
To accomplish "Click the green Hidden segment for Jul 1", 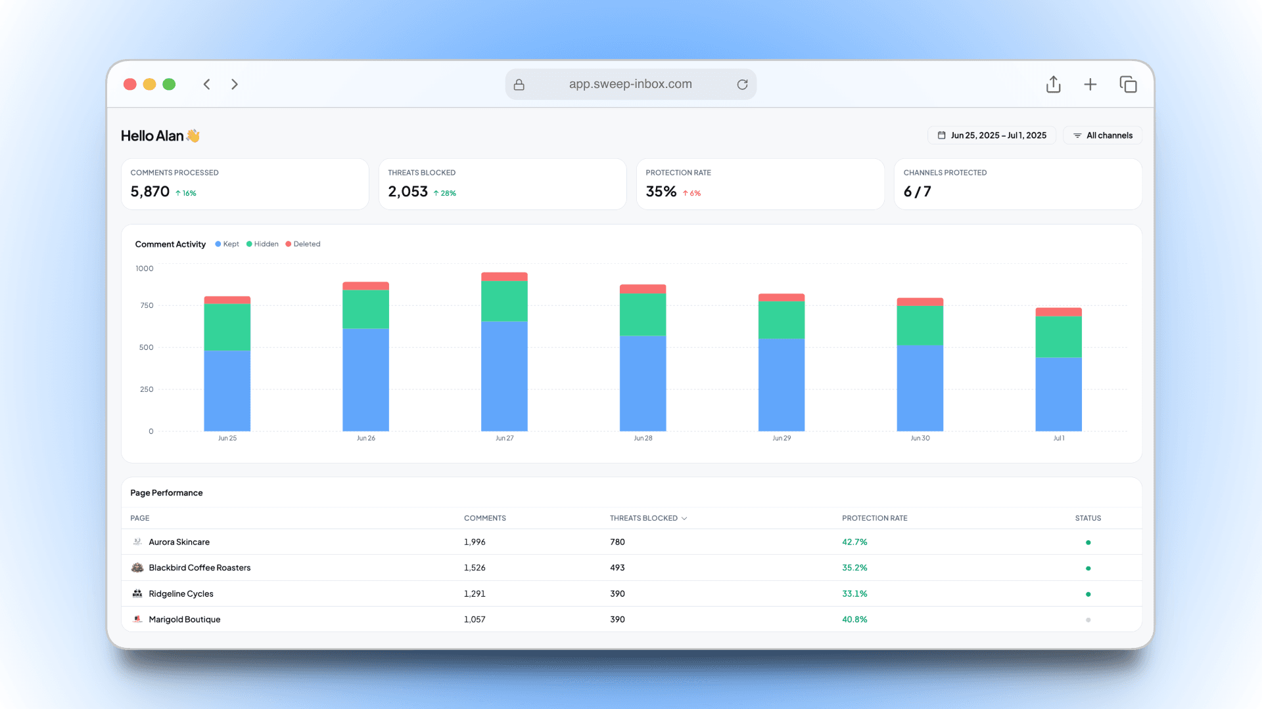I will click(x=1059, y=337).
